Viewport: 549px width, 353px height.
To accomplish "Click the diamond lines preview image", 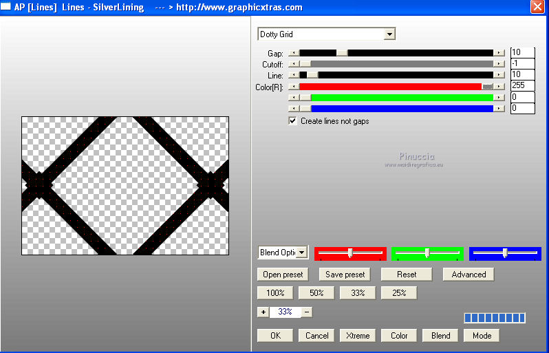I will pos(125,186).
